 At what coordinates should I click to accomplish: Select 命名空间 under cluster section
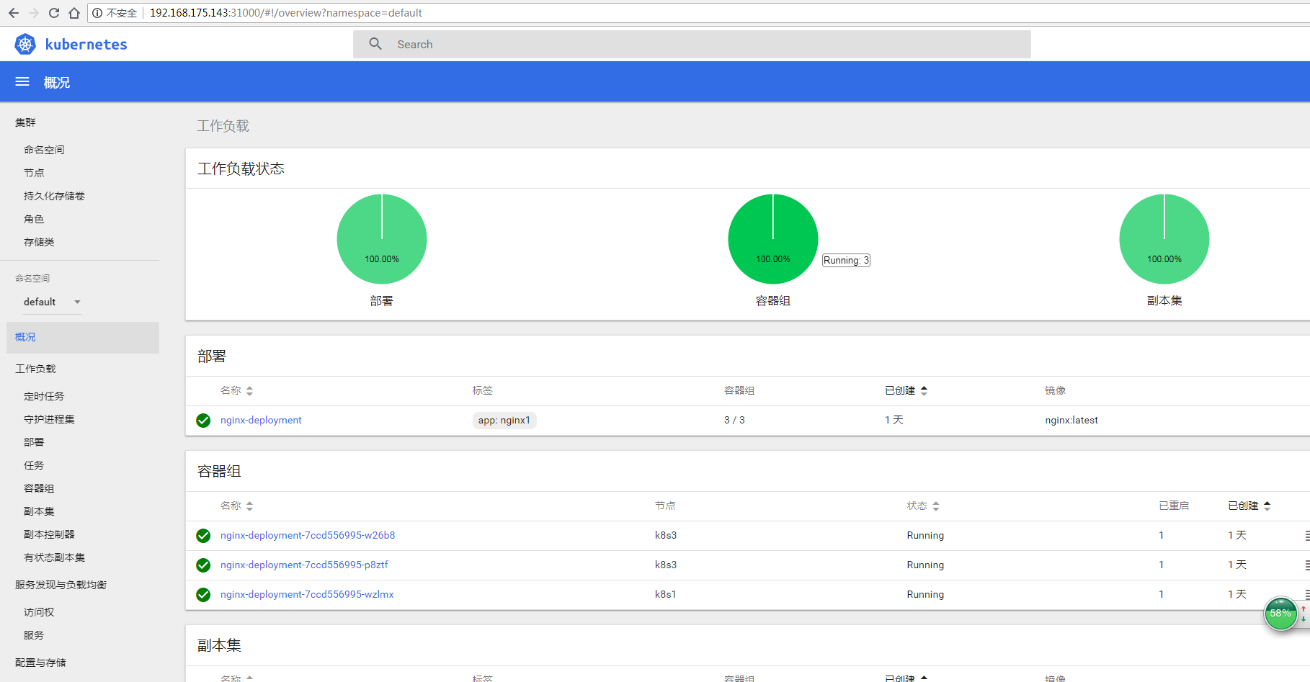click(44, 150)
